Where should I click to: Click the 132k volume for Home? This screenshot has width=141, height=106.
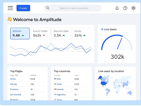[x=33, y=79]
